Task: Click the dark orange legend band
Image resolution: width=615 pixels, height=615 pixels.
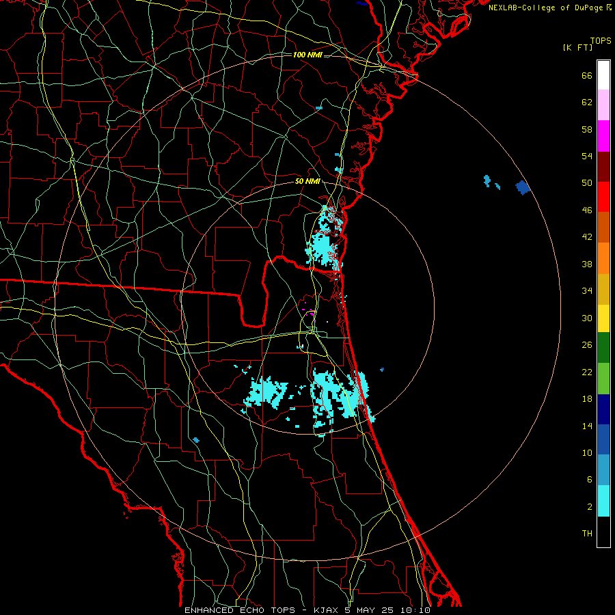Action: 603,228
